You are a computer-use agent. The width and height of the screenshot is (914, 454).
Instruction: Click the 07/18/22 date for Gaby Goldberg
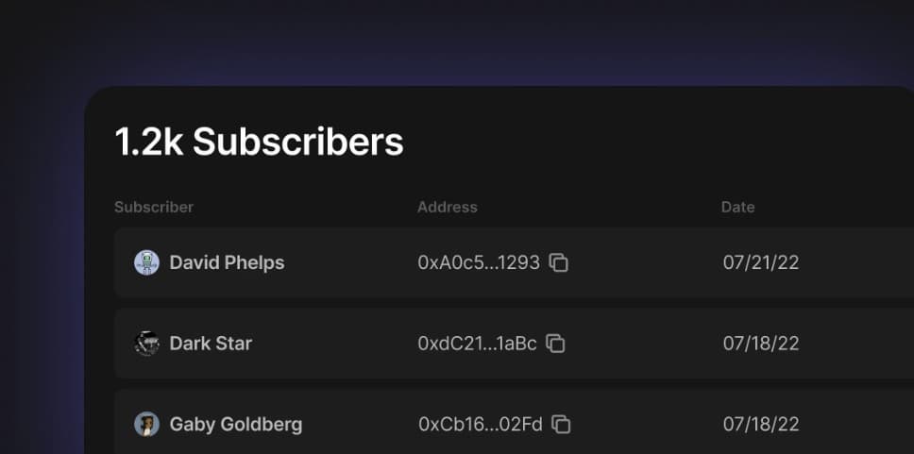click(761, 425)
